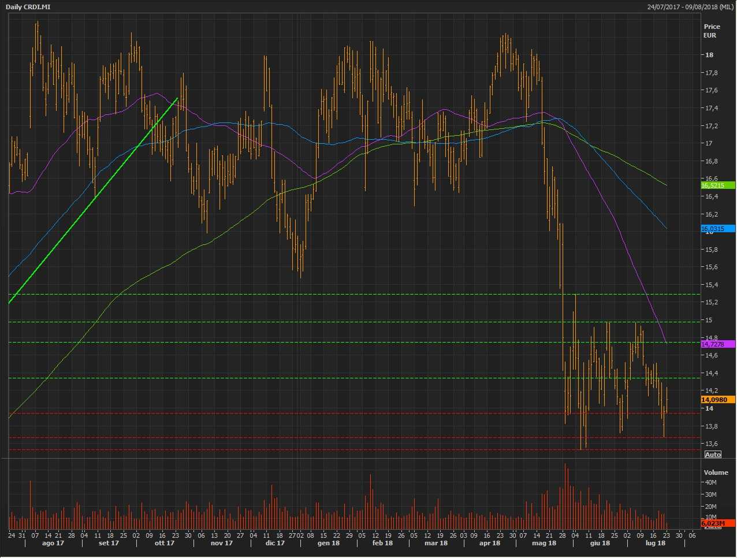Image resolution: width=737 pixels, height=558 pixels.
Task: Select the purple moving average tag 14,7278
Action: [x=717, y=344]
